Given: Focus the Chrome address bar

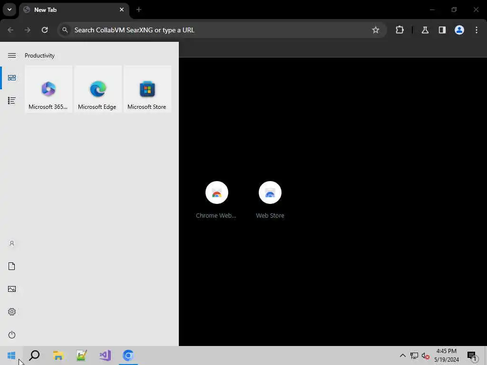Looking at the screenshot, I should pyautogui.click(x=222, y=30).
